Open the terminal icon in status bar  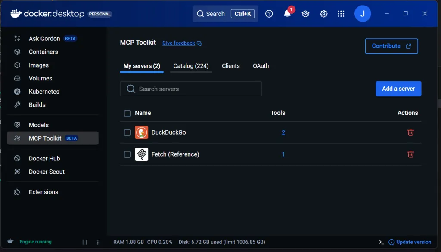[x=381, y=242]
